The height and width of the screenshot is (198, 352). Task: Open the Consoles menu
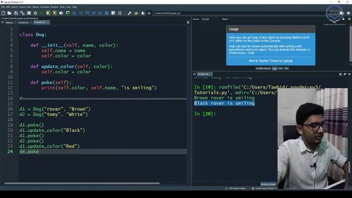(x=45, y=7)
